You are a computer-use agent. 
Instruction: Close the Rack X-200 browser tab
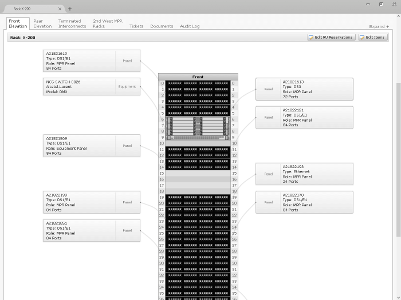click(x=60, y=9)
